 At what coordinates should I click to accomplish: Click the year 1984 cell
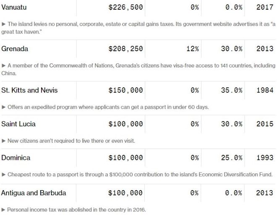tap(265, 90)
